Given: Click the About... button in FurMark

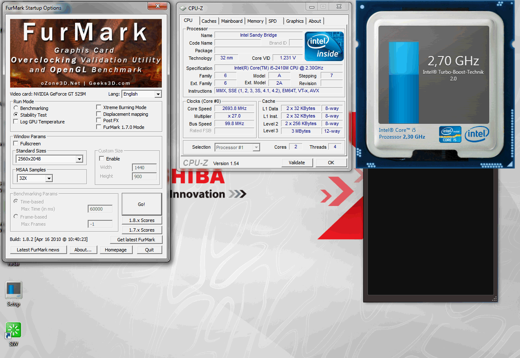Looking at the screenshot, I should [x=83, y=250].
